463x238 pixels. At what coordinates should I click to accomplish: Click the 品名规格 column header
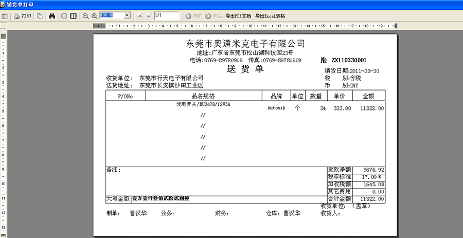tap(203, 96)
